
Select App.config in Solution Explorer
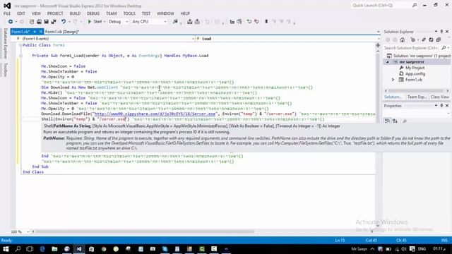click(x=415, y=73)
